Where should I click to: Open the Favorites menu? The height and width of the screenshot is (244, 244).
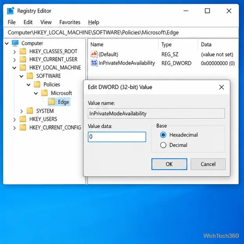point(70,22)
